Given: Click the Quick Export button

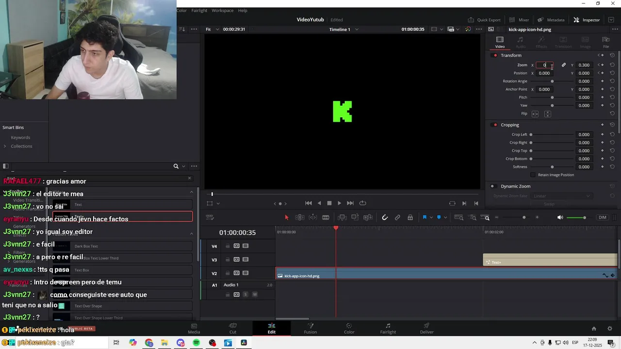Looking at the screenshot, I should (484, 20).
